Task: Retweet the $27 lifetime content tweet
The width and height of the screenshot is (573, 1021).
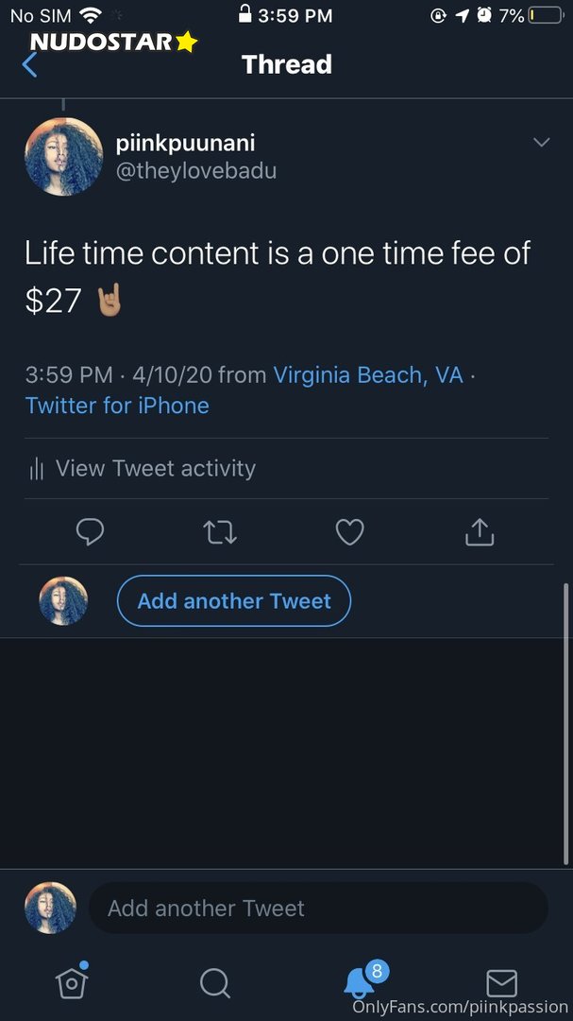Action: 220,532
